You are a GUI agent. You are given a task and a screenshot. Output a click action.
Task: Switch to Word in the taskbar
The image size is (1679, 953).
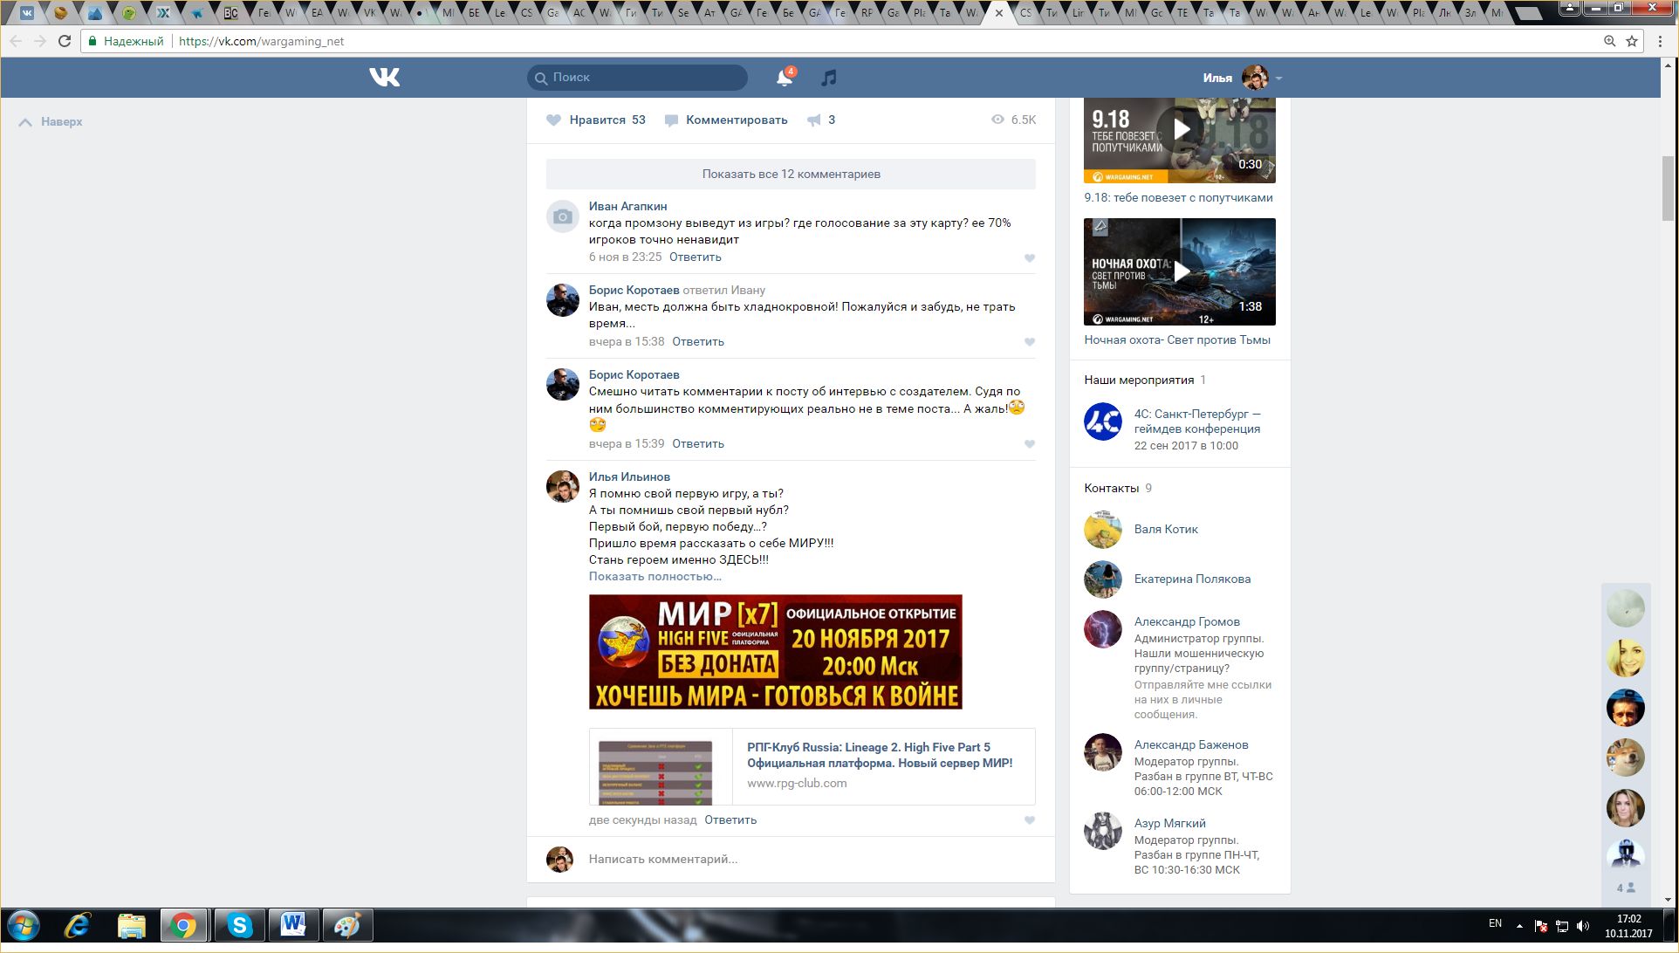[x=293, y=926]
